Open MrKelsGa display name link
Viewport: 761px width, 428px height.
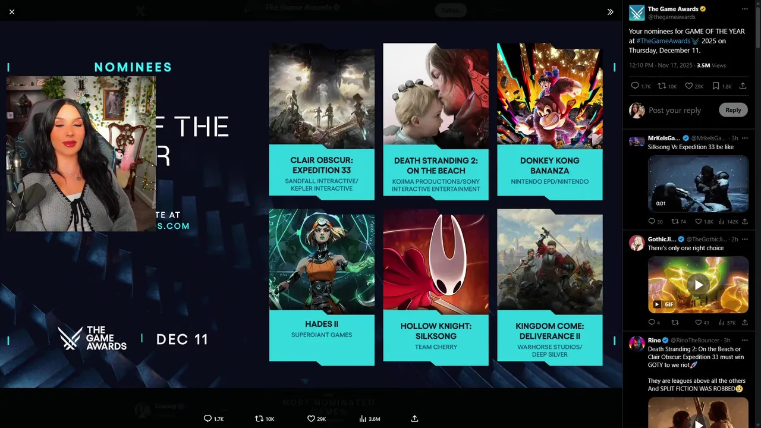(x=663, y=139)
